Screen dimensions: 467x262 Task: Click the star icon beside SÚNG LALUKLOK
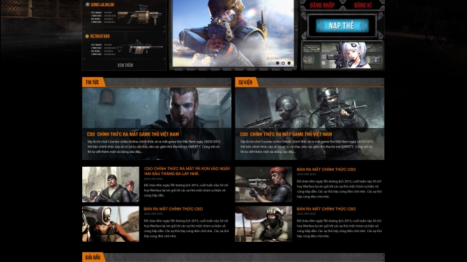point(87,4)
